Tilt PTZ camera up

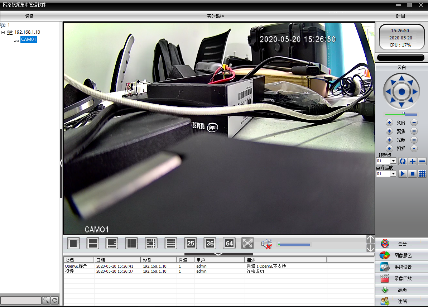[x=401, y=78]
